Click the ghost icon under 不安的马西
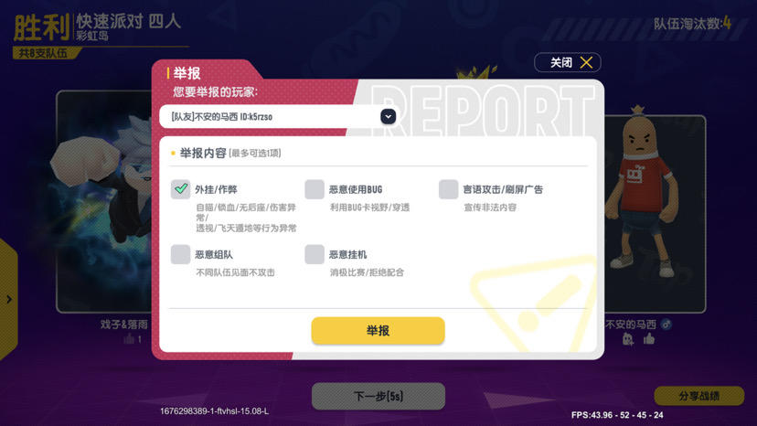This screenshot has width=757, height=426. (x=627, y=339)
